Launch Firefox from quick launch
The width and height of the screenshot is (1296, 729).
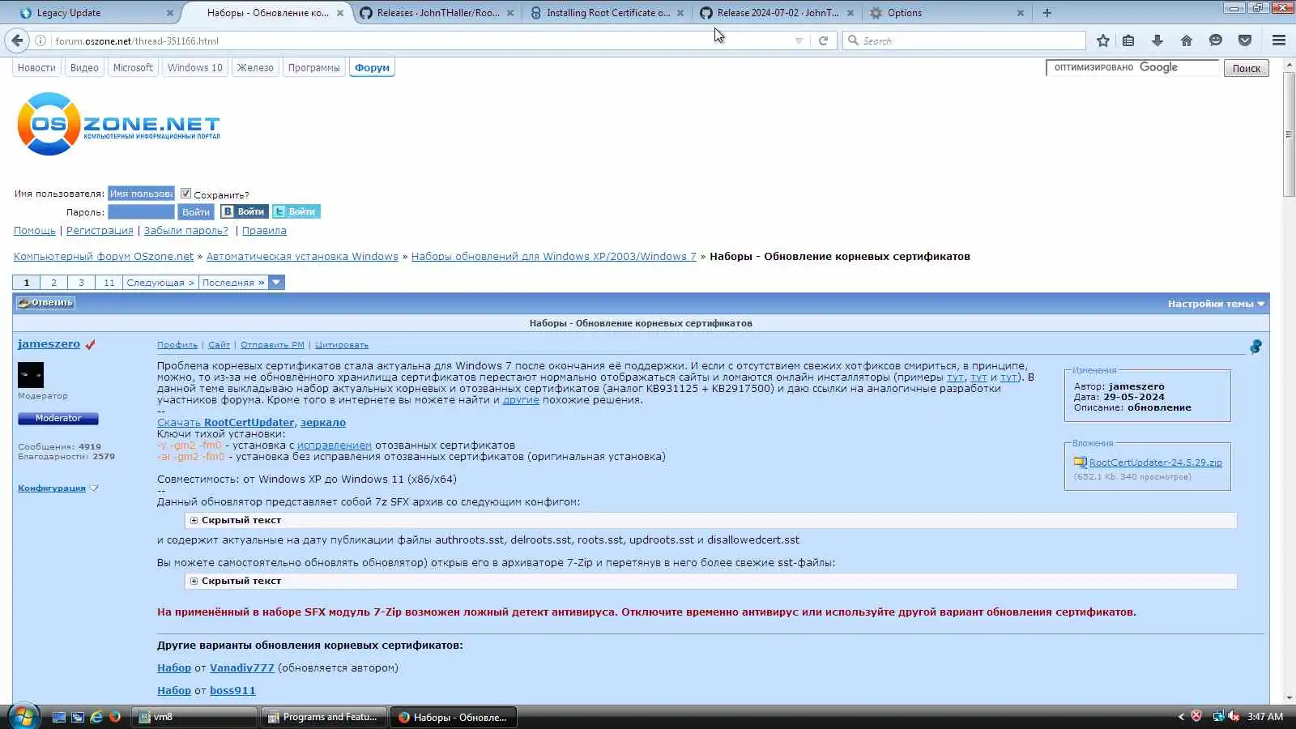115,717
